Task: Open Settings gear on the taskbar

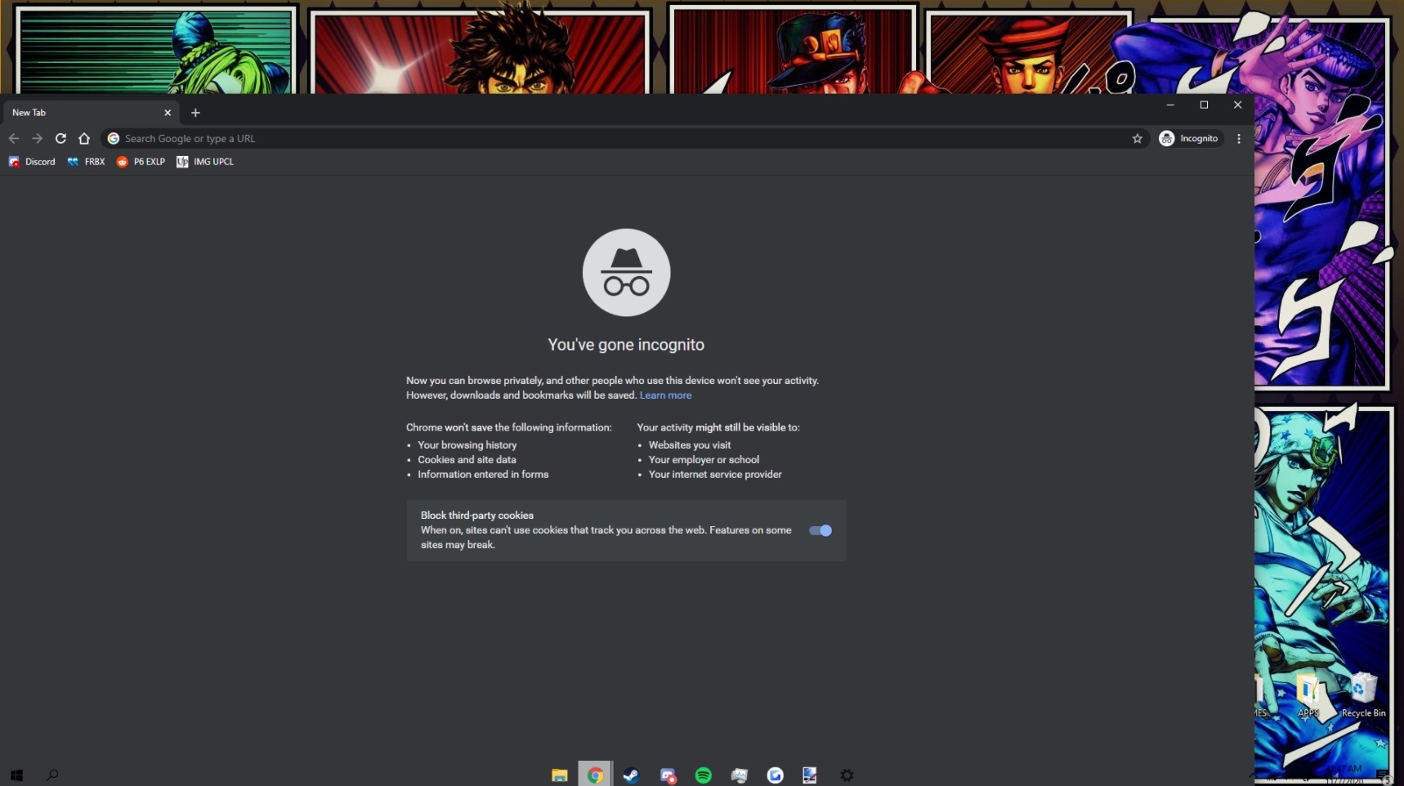Action: click(x=847, y=775)
